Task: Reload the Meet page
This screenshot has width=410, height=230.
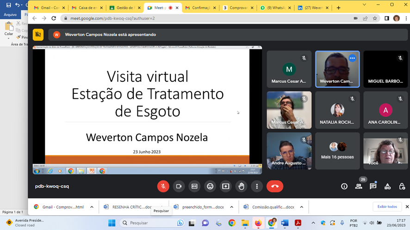Action: click(x=54, y=18)
